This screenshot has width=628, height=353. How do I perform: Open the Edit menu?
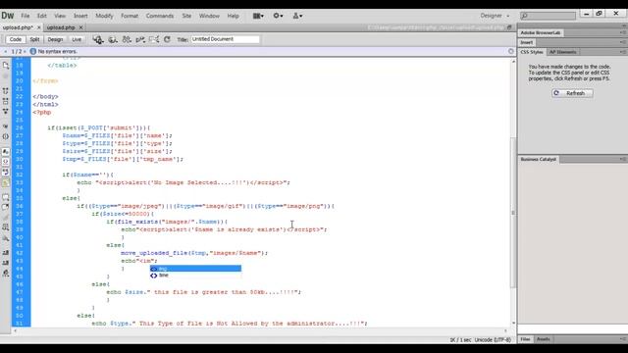[41, 16]
